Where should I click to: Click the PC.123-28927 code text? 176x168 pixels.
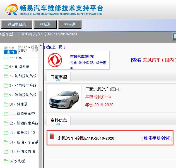[24, 49]
